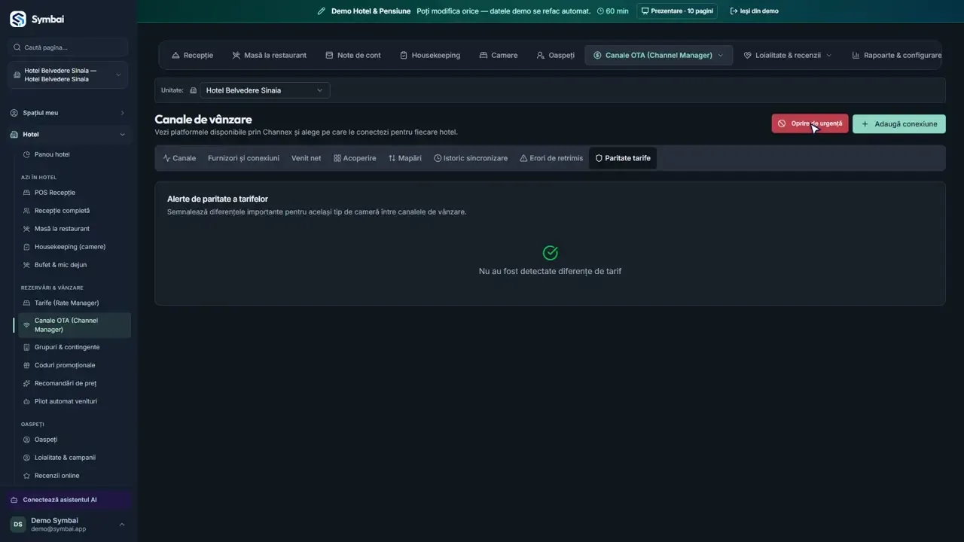The image size is (964, 542).
Task: Click the Oprire de urgență button
Action: pos(810,123)
